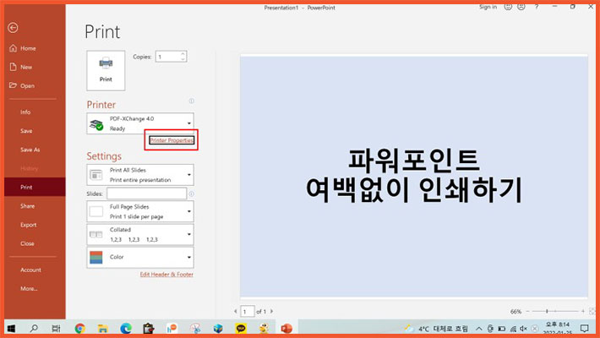Viewport: 600px width, 338px height.
Task: Click Save in the sidebar
Action: (35, 131)
